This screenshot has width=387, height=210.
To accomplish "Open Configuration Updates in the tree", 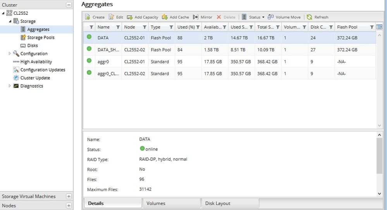I will tap(43, 70).
